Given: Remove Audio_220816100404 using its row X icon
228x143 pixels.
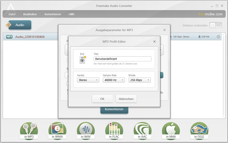Looking at the screenshot, I should (218, 36).
